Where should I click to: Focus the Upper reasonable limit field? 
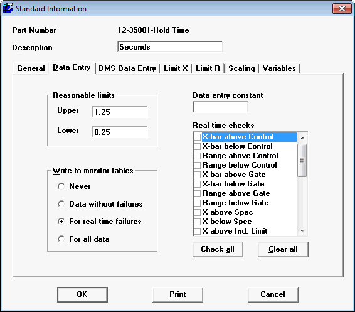coord(120,112)
